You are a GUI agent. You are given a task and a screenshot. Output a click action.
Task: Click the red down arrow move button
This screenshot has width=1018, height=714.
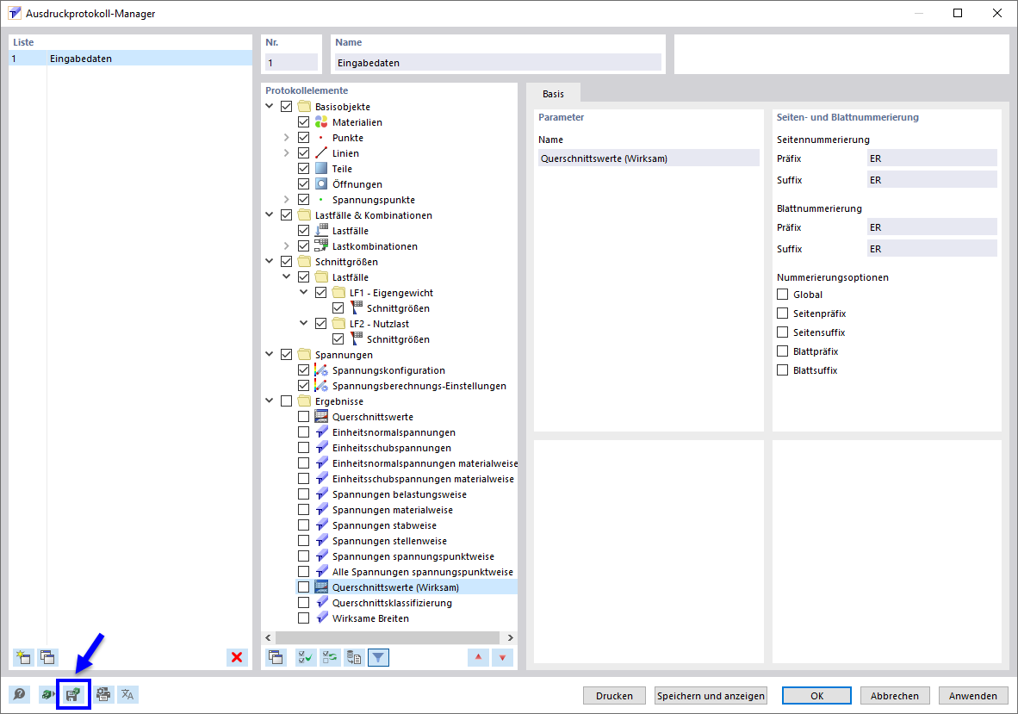pyautogui.click(x=502, y=657)
